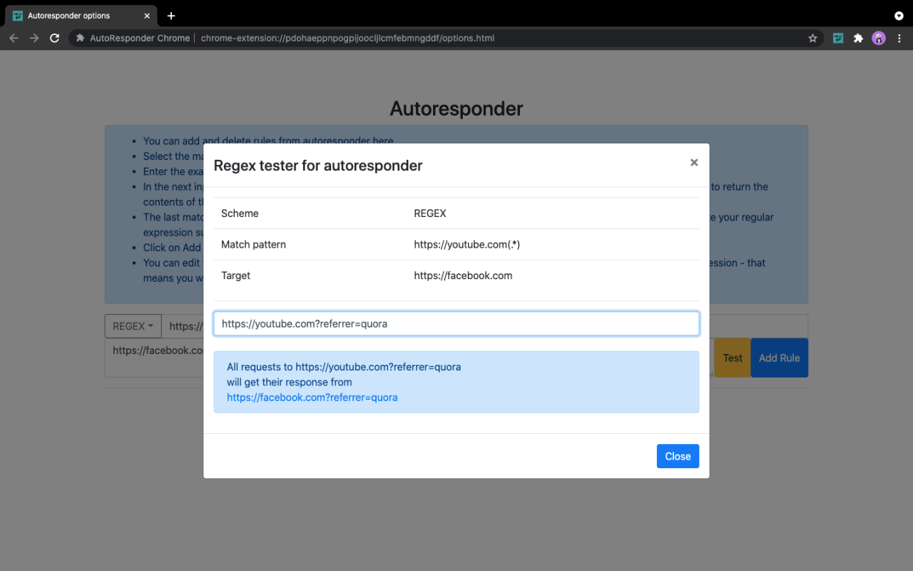Close the Autoresponder options tab
This screenshot has width=913, height=571.
click(x=147, y=16)
